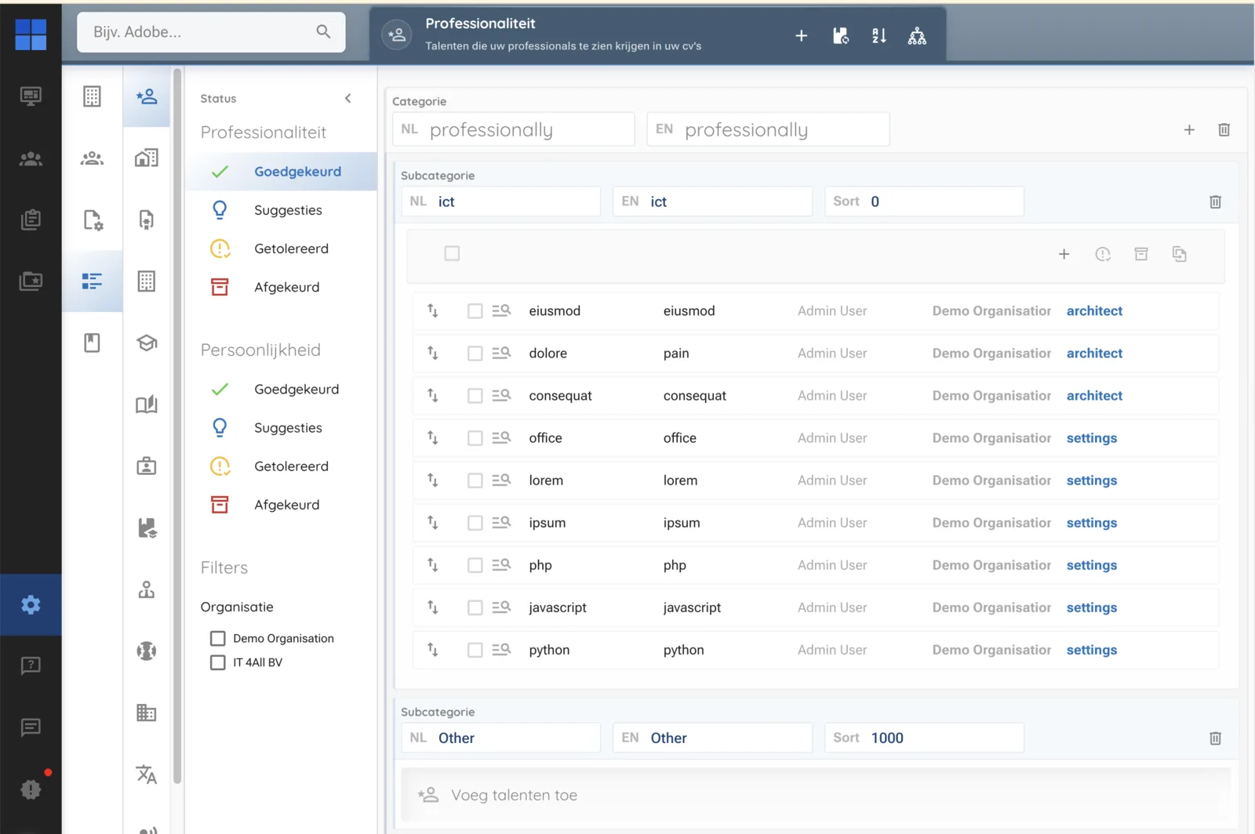Viewport: 1255px width, 834px height.
Task: Open the gear settings icon in dark sidebar
Action: click(x=31, y=604)
